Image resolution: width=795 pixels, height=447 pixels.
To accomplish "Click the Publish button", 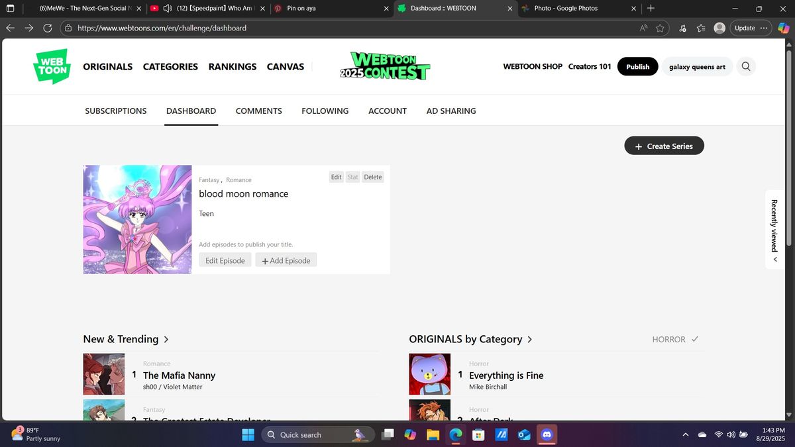I will [638, 67].
